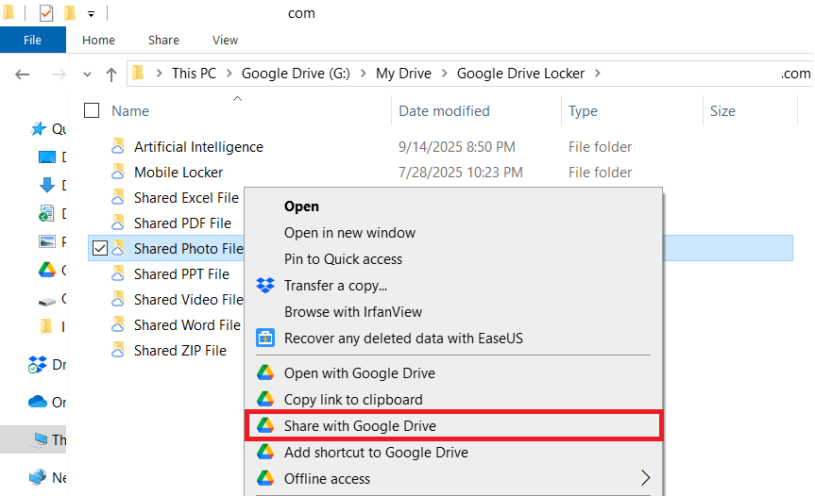
Task: Open the blue File menu button
Action: click(x=32, y=41)
